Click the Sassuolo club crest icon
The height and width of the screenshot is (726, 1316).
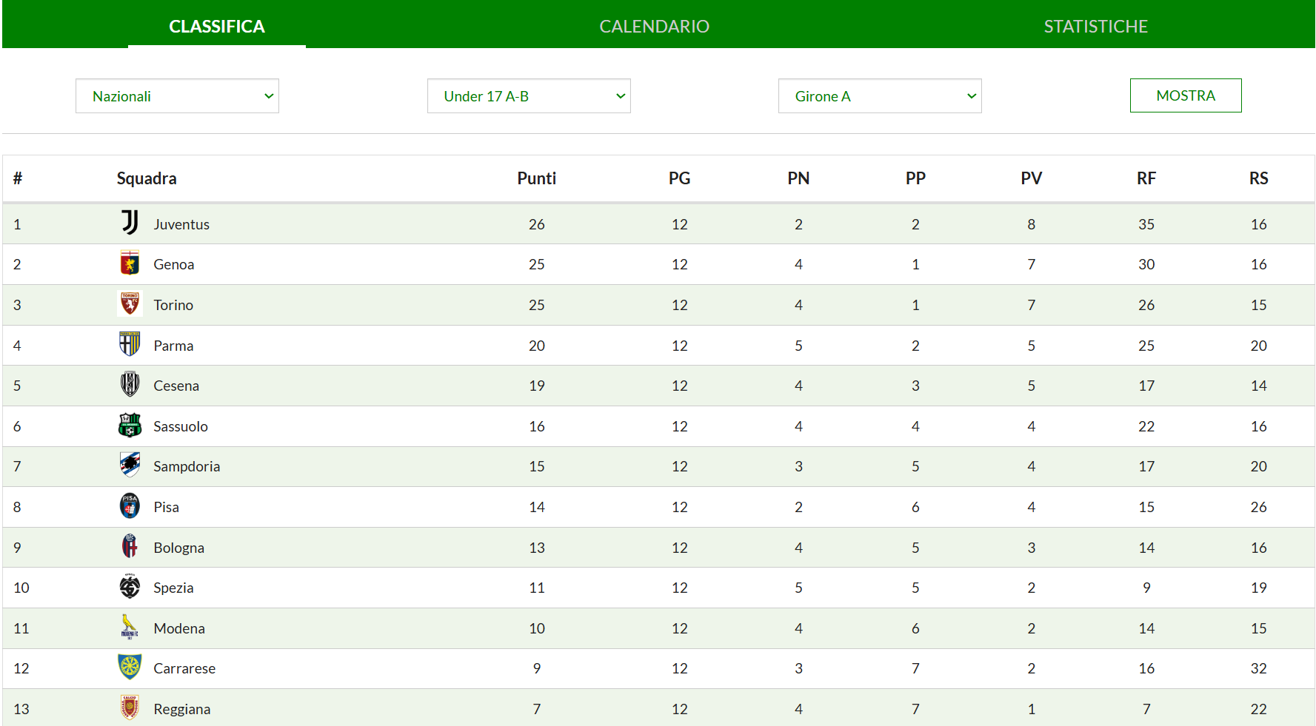coord(130,426)
